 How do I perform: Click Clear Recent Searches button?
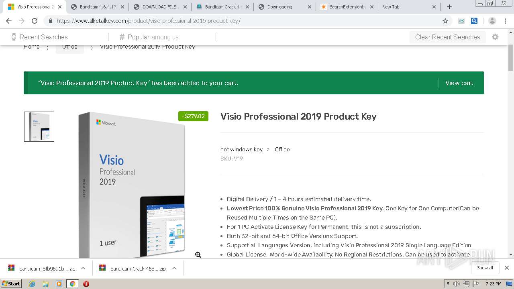tap(447, 37)
